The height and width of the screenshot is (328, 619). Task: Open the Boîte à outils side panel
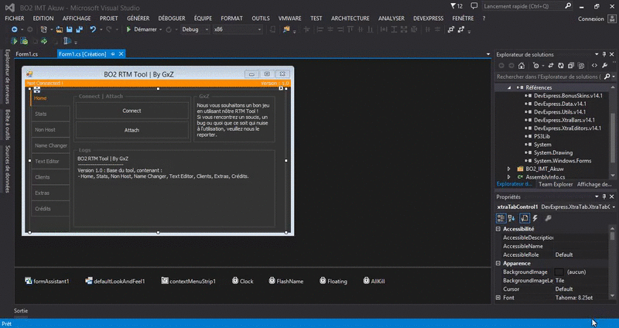pyautogui.click(x=8, y=125)
